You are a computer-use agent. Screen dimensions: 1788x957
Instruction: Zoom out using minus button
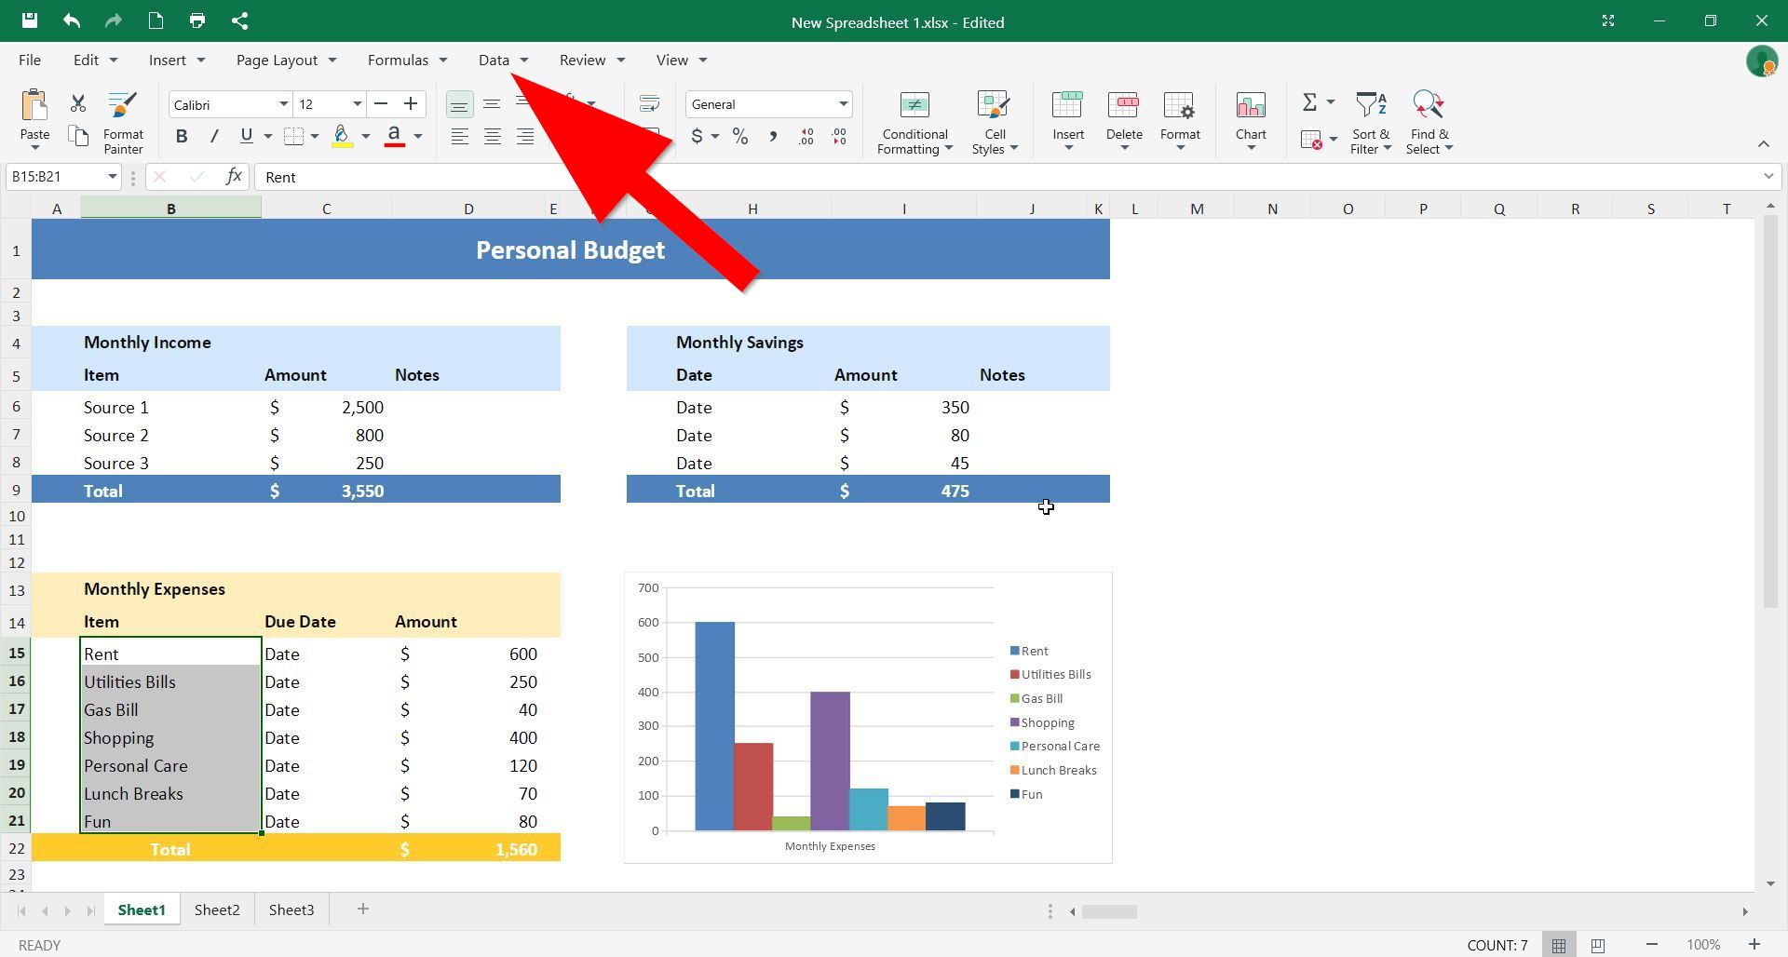1651,945
